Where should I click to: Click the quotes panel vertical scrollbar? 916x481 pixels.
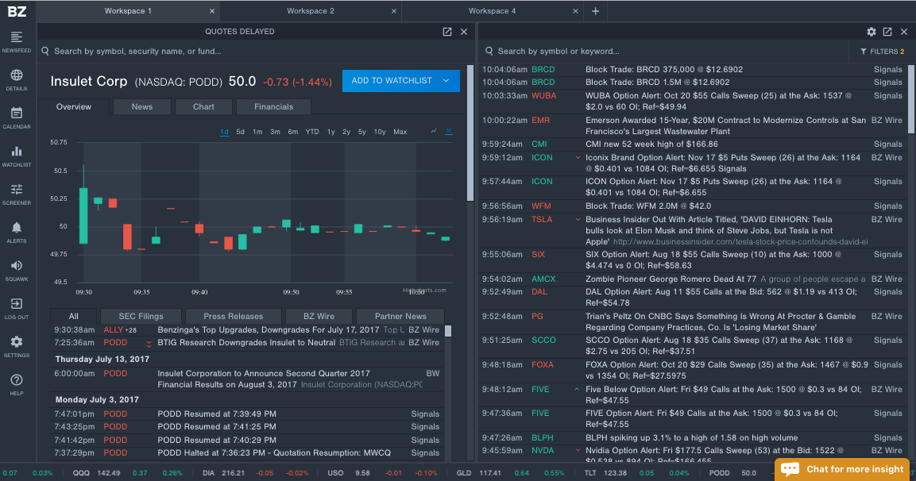470,133
